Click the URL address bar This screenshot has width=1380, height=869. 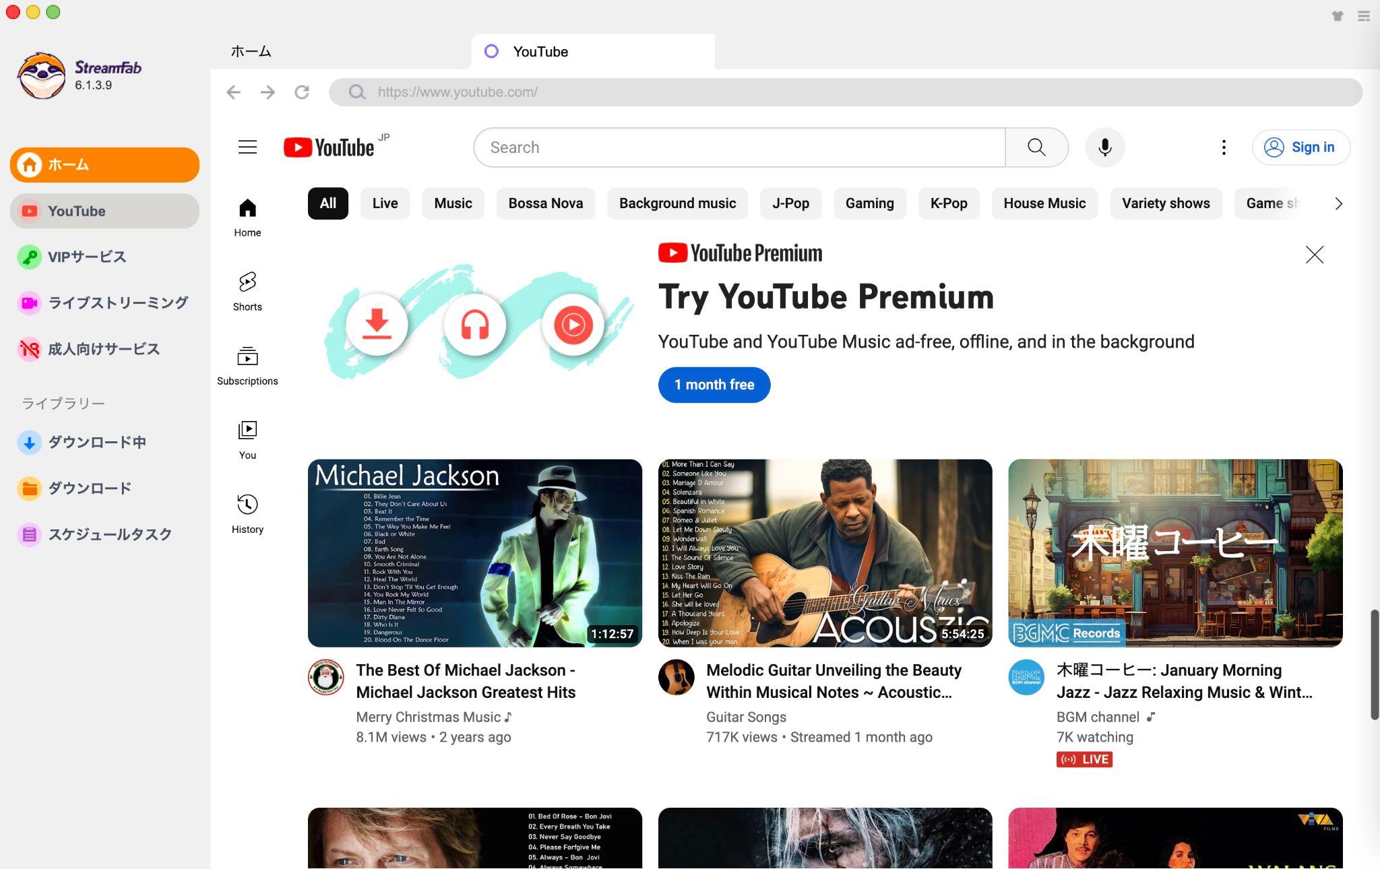[x=846, y=92]
